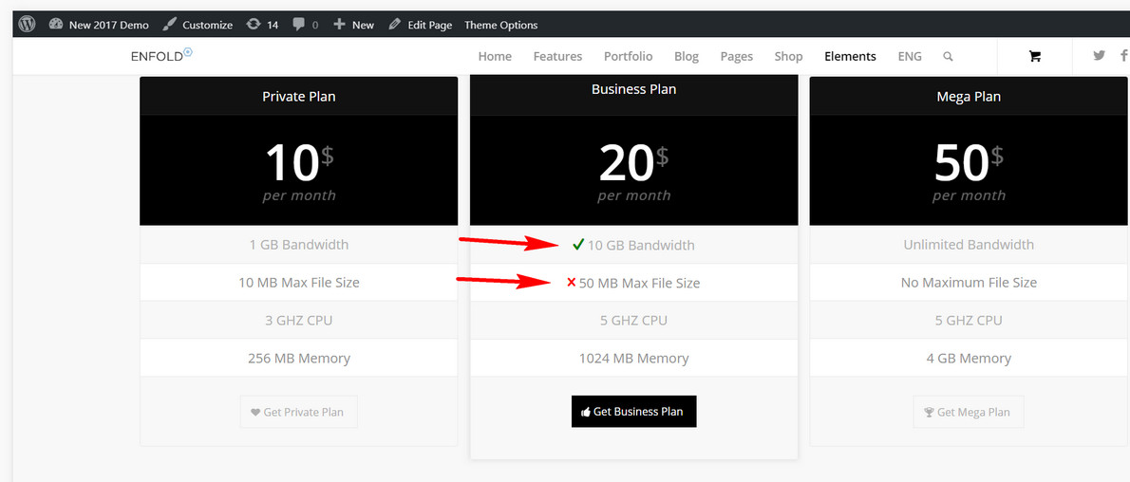Click the 1 GB Bandwidth row
This screenshot has height=482, width=1130.
(298, 244)
